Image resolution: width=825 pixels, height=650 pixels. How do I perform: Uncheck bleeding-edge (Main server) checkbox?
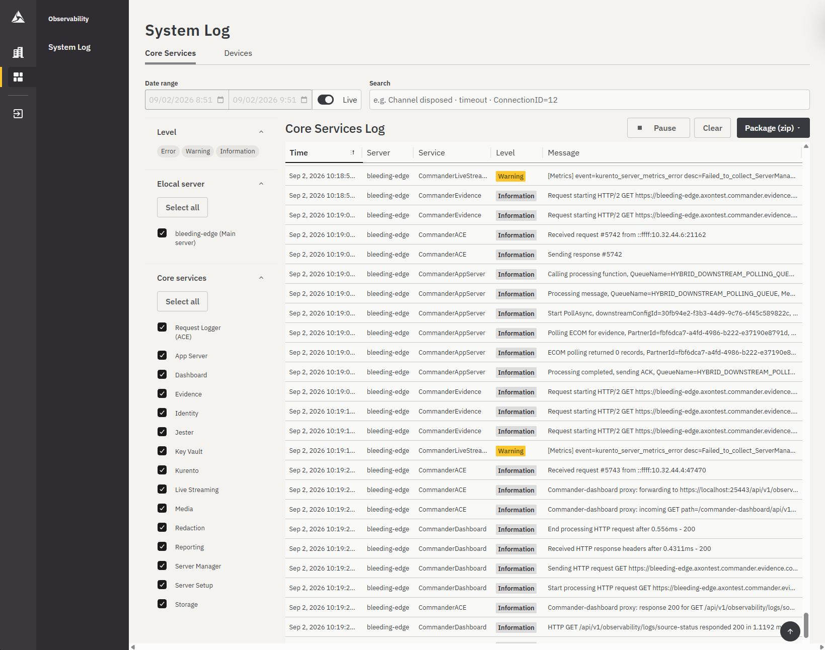[x=162, y=233]
